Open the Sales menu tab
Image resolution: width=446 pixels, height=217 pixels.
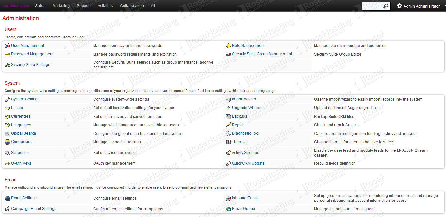(40, 6)
